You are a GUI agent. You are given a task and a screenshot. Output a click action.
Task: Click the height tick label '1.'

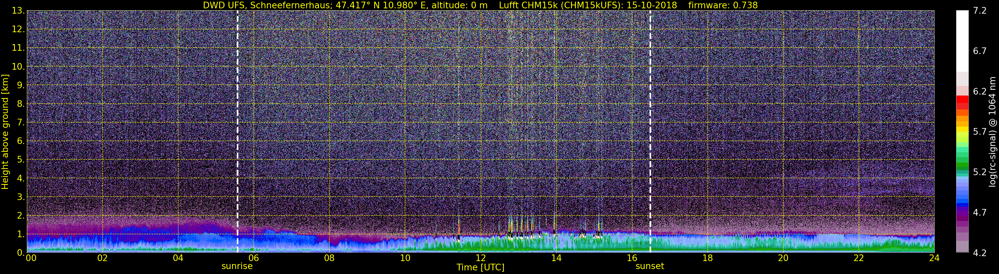click(x=21, y=235)
